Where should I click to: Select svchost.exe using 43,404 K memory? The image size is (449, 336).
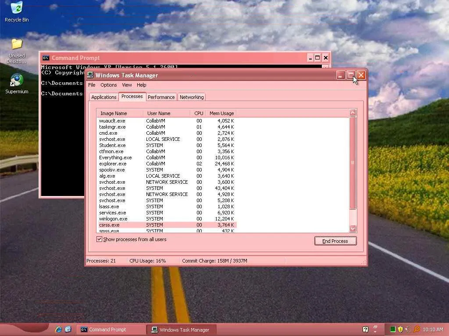[x=167, y=188]
